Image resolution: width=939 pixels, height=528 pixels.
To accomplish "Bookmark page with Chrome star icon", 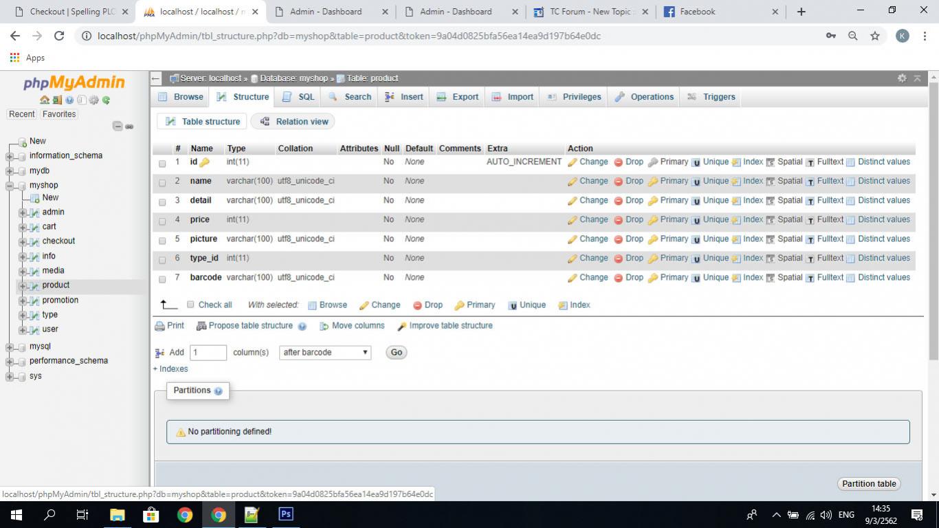I will coord(874,36).
